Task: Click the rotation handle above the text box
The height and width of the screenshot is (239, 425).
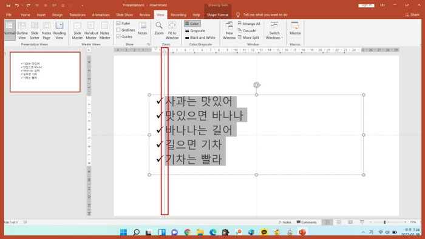Action: point(257,85)
